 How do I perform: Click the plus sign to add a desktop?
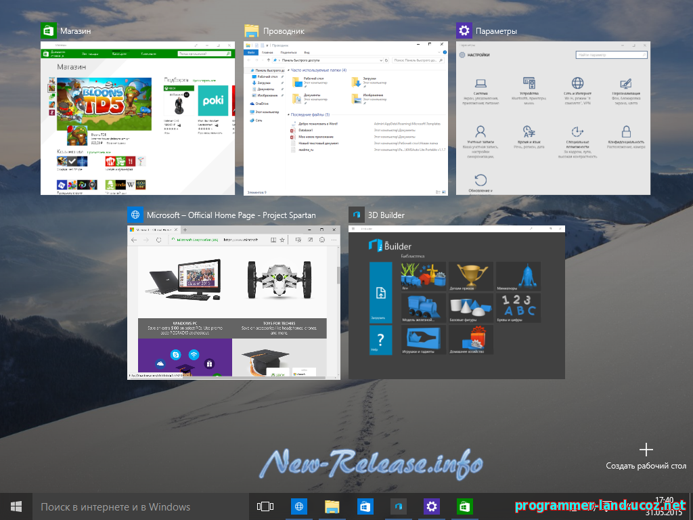pyautogui.click(x=646, y=450)
